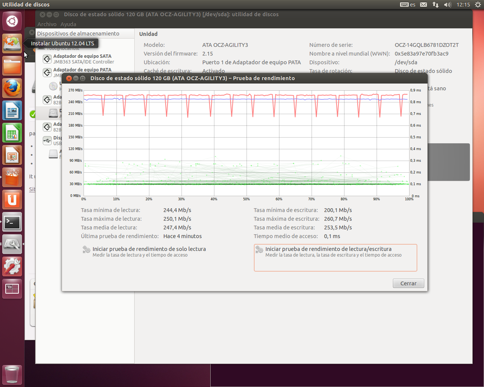This screenshot has width=484, height=387.
Task: Start read/write benchmark 'de lectura/escritura'
Action: click(x=335, y=257)
